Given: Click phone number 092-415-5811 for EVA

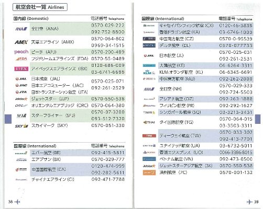Looking at the screenshot, I should pos(108,153).
